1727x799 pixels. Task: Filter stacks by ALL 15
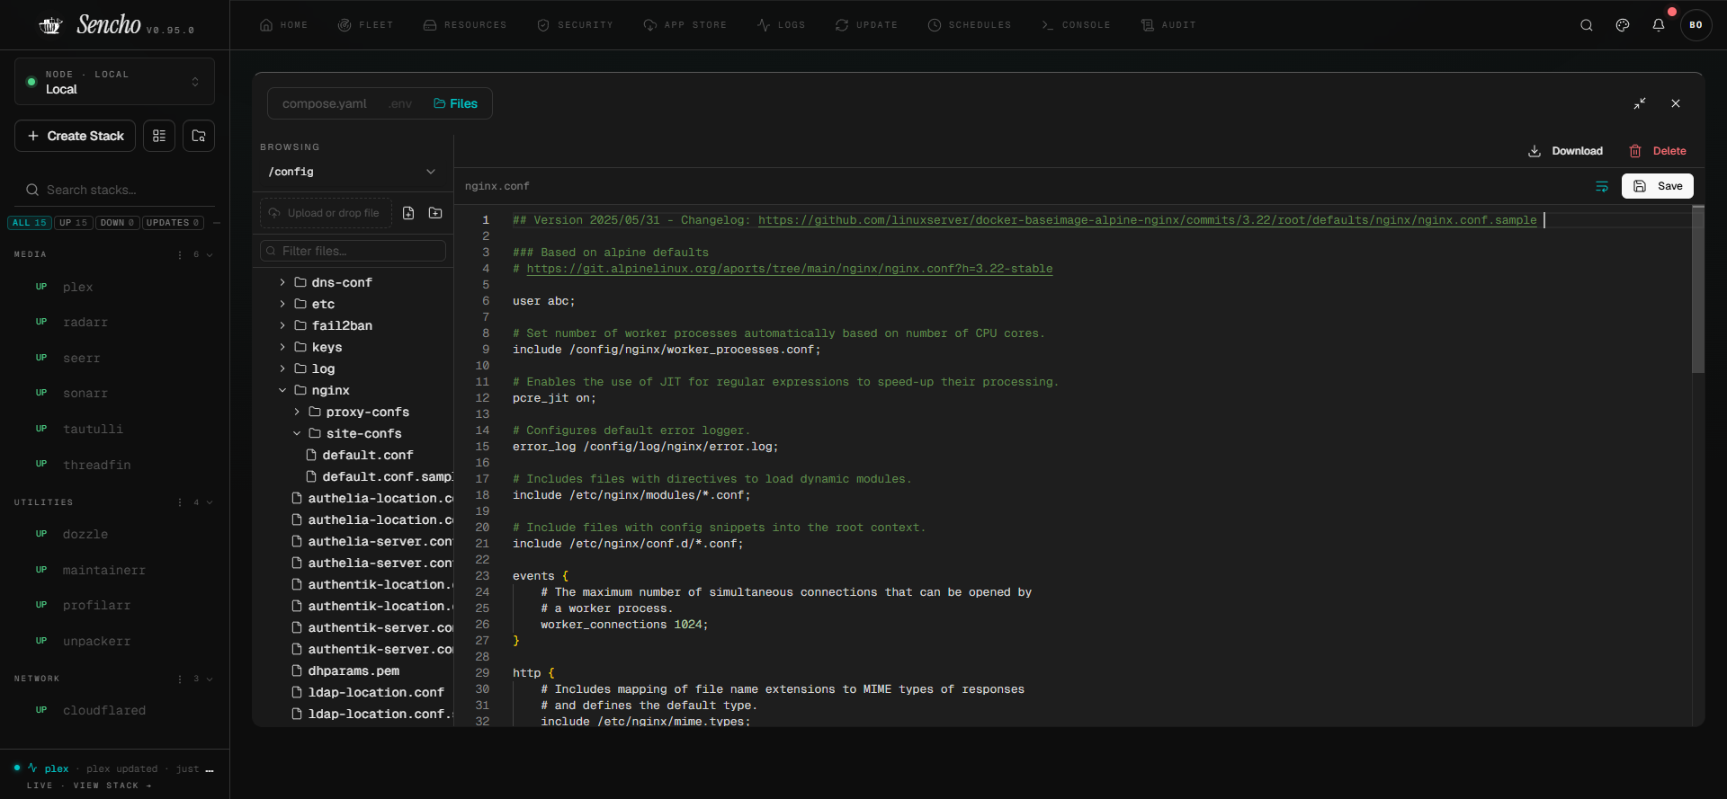tap(30, 223)
